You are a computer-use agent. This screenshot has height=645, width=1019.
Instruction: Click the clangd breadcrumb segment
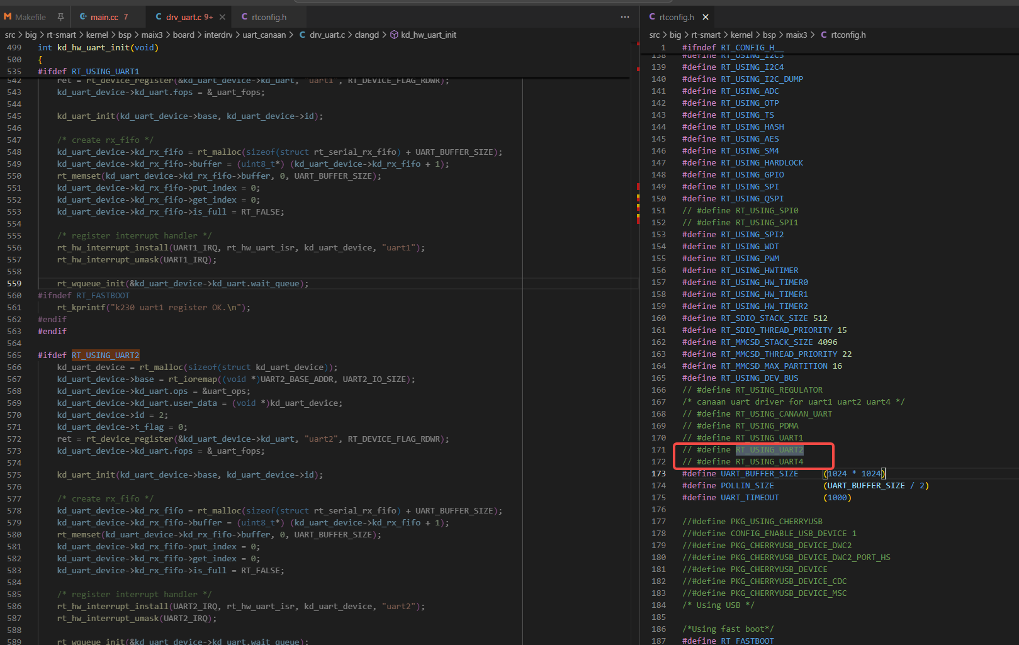pyautogui.click(x=366, y=35)
